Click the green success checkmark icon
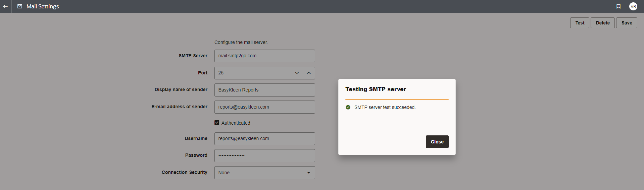This screenshot has height=190, width=644. click(348, 107)
